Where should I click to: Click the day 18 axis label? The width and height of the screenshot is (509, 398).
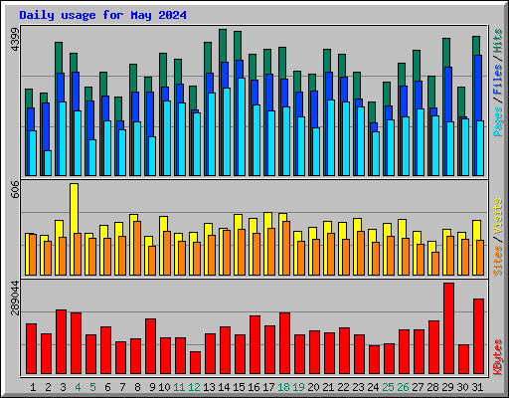coord(283,387)
